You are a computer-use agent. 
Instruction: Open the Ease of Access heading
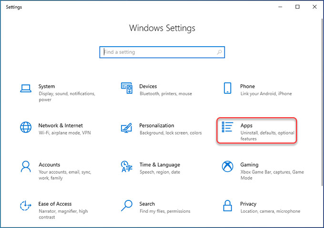[x=55, y=204]
